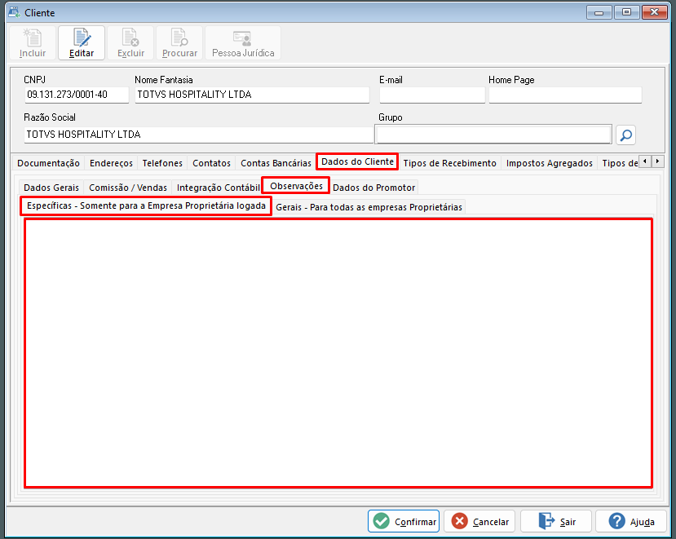
Task: Click the Cliente window title icon
Action: [x=14, y=12]
